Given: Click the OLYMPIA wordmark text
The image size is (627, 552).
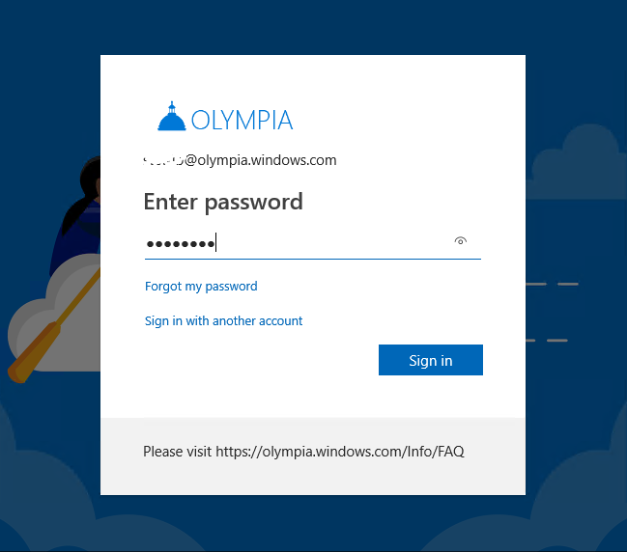Looking at the screenshot, I should point(242,120).
